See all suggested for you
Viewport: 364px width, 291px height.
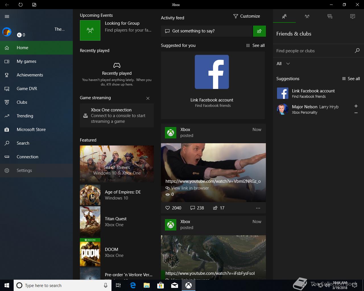pyautogui.click(x=255, y=45)
